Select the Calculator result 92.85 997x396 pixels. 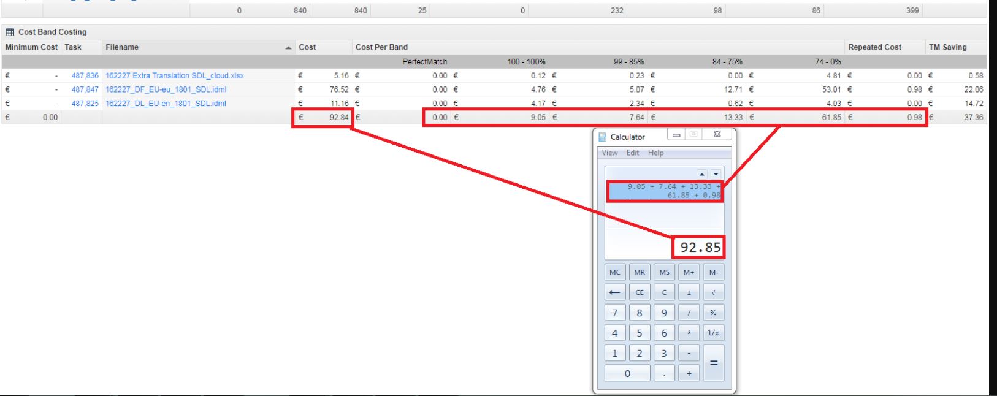(x=700, y=247)
